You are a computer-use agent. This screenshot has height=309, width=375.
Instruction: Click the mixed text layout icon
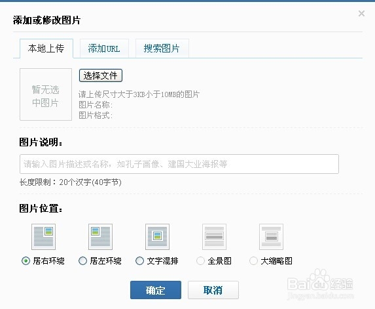157,237
